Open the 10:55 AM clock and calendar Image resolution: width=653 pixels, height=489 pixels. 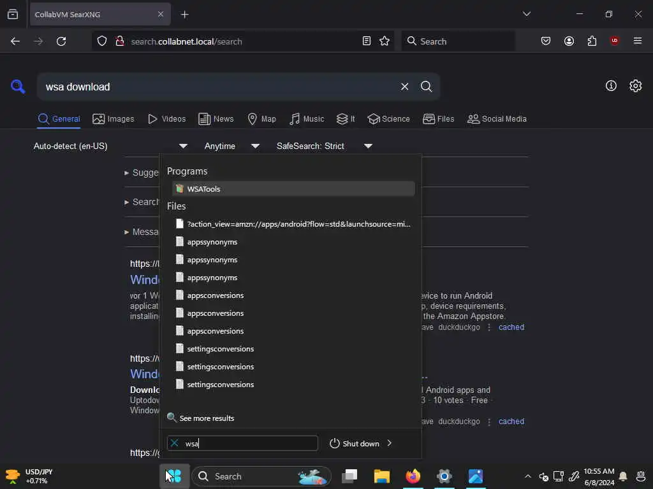point(599,476)
